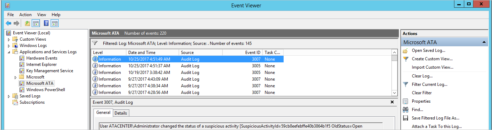Viewport: 492px width, 130px height.
Task: Click Filter Current Log action
Action: (x=429, y=84)
